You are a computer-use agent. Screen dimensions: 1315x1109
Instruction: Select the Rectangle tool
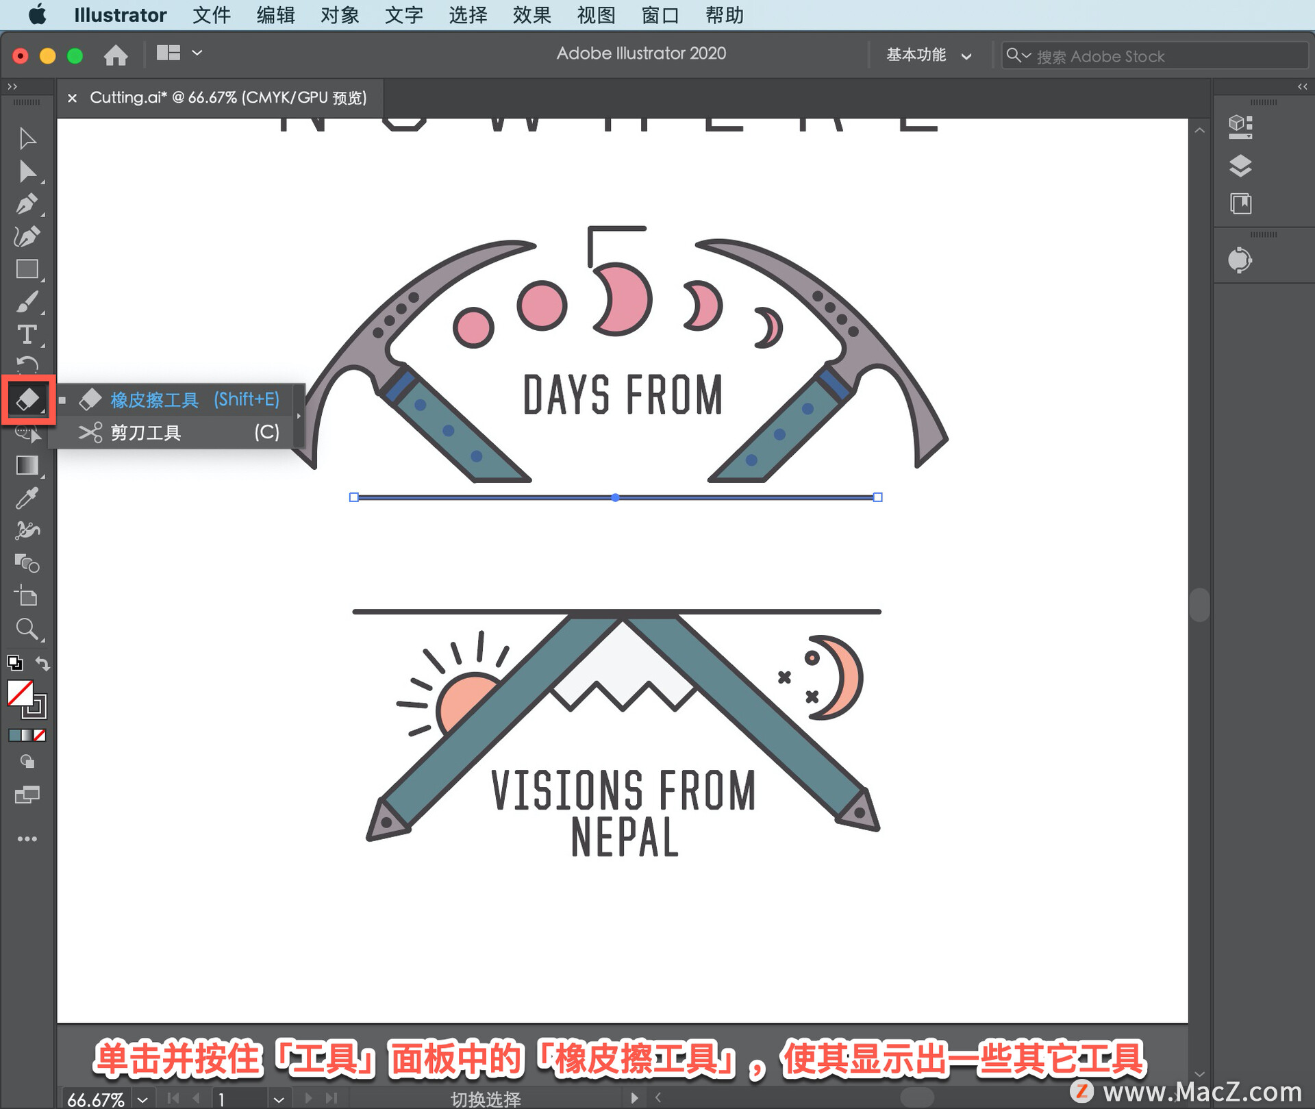point(27,269)
